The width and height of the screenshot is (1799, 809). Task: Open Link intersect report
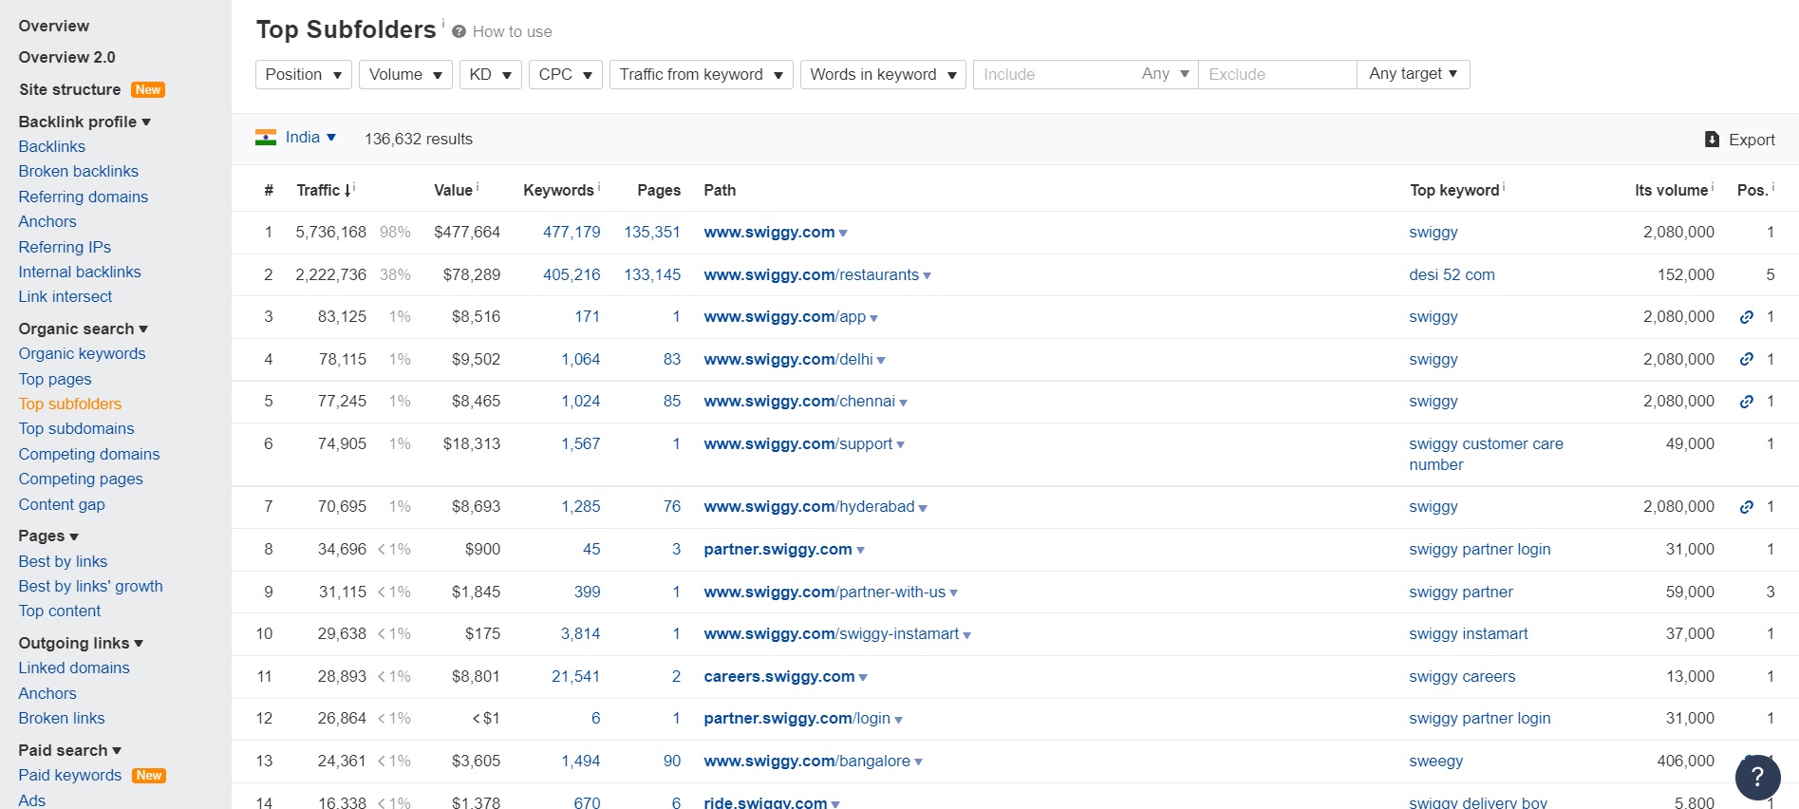coord(66,296)
